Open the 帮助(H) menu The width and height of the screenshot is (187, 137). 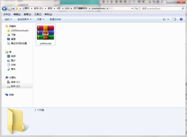click(48, 14)
